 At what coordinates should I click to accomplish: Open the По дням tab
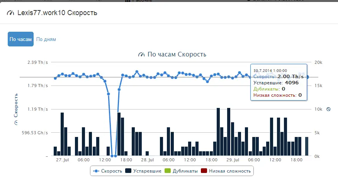point(46,39)
